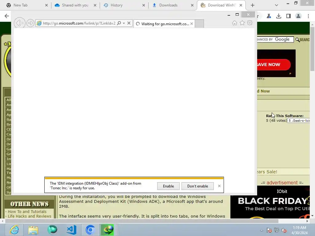This screenshot has width=315, height=236.
Task: Open the IE Tools gear icon
Action: (x=250, y=23)
